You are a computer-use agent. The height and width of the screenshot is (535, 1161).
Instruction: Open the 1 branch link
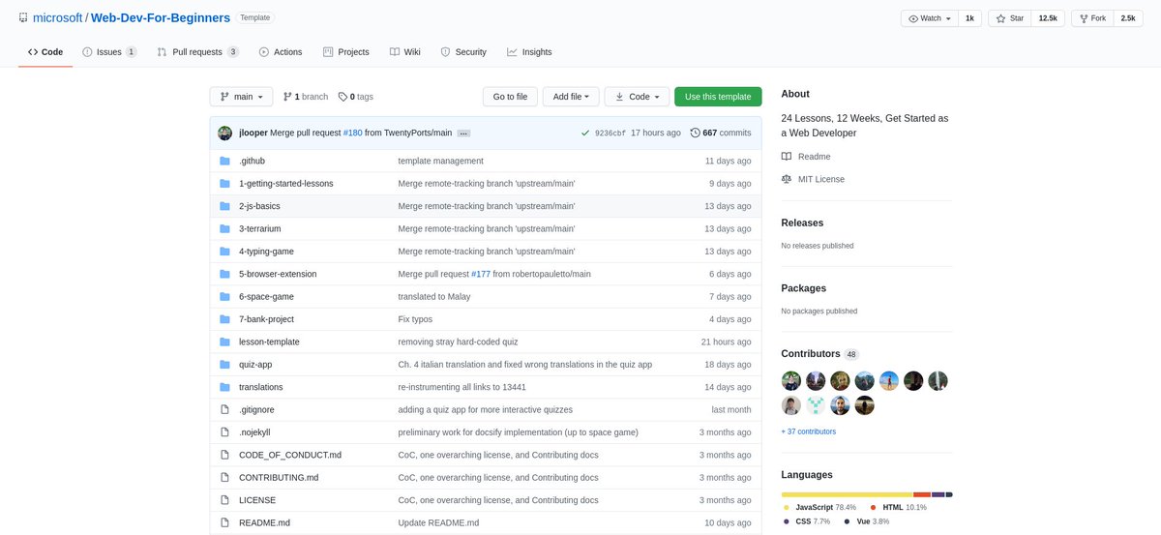point(306,97)
